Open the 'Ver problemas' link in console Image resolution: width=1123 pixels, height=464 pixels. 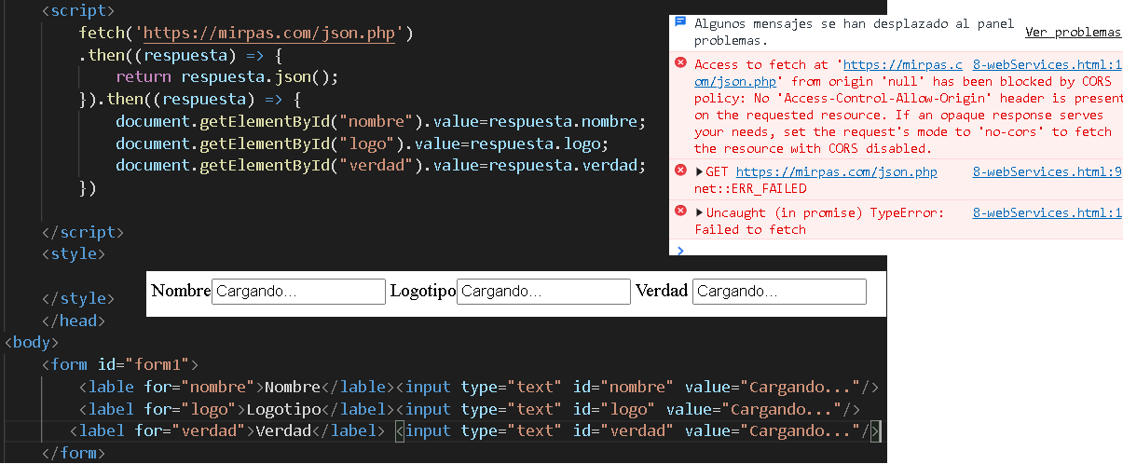[1073, 32]
